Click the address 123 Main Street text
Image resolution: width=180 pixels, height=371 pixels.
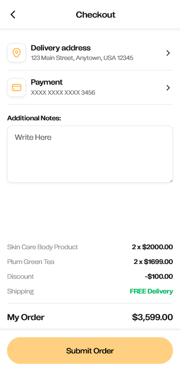point(82,58)
